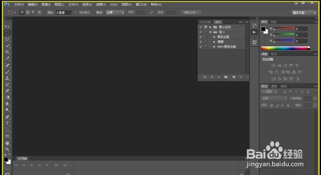321x175 pixels.
Task: Select the Eyedropper tool
Action: click(7, 58)
